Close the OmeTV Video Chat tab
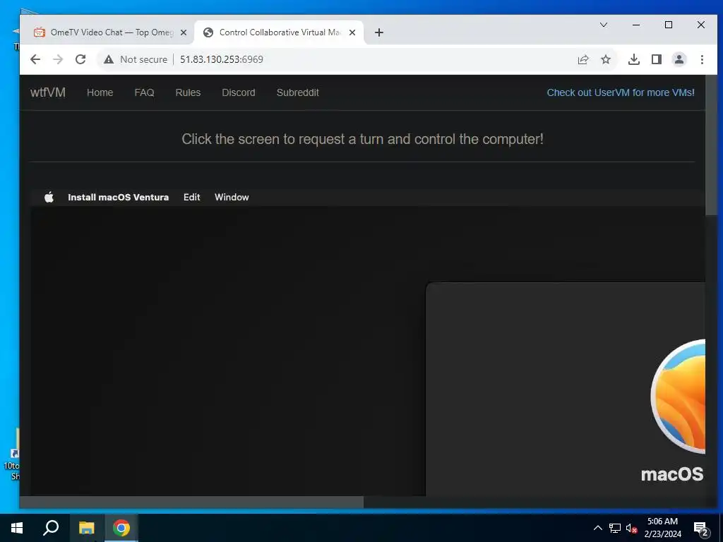 184,32
